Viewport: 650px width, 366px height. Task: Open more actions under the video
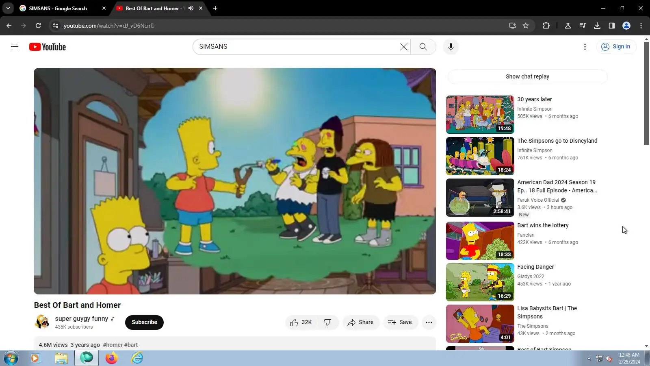point(429,322)
